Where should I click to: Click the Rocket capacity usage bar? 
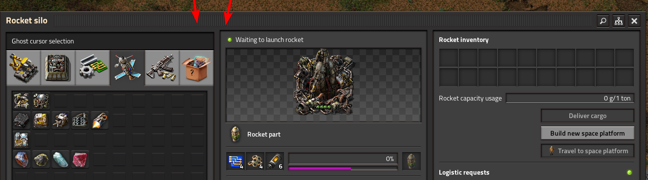(570, 98)
